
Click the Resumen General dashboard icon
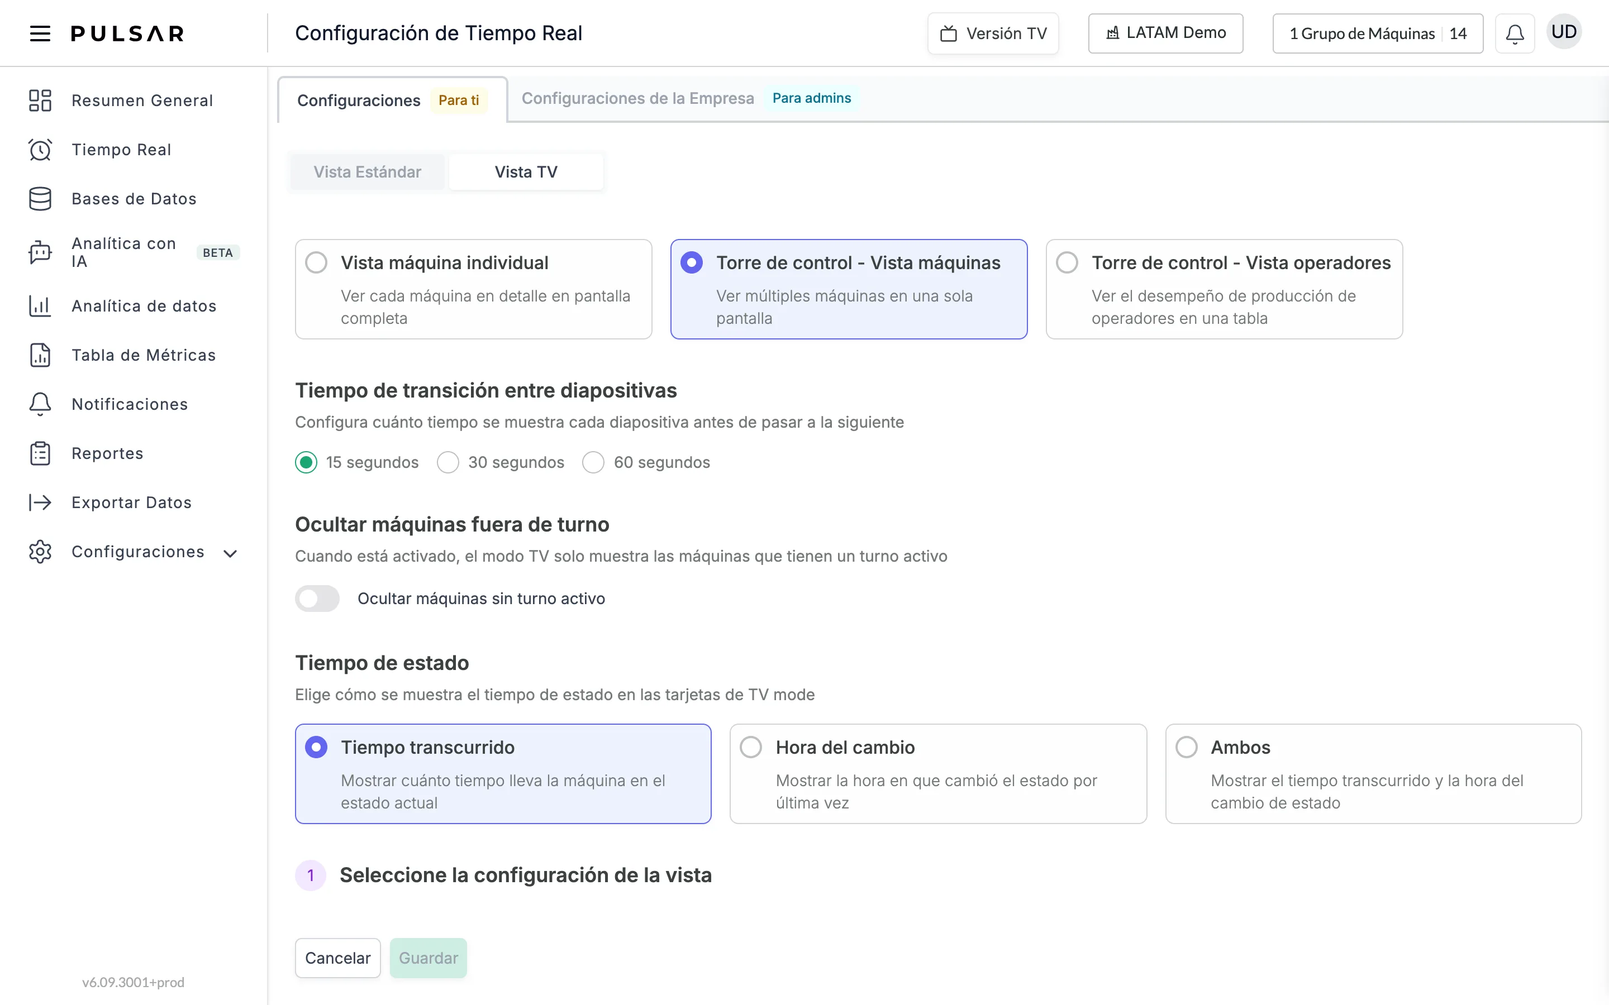pyautogui.click(x=40, y=100)
